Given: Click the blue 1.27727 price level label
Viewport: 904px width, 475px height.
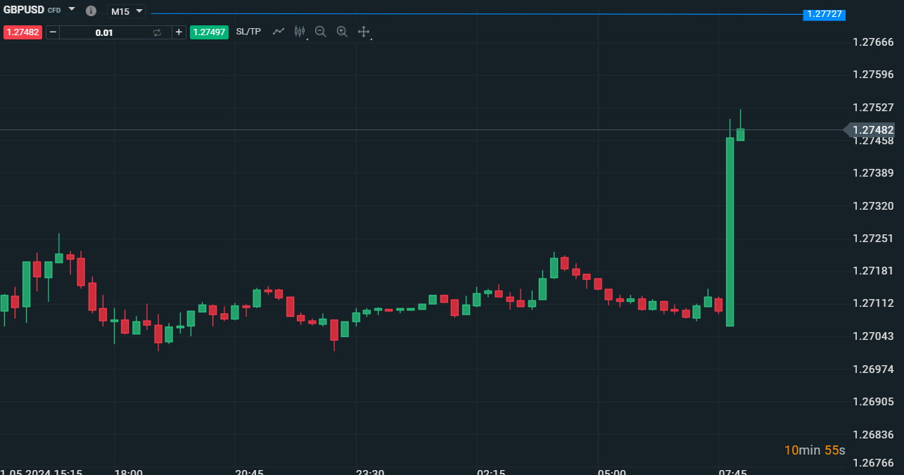Looking at the screenshot, I should coord(824,14).
